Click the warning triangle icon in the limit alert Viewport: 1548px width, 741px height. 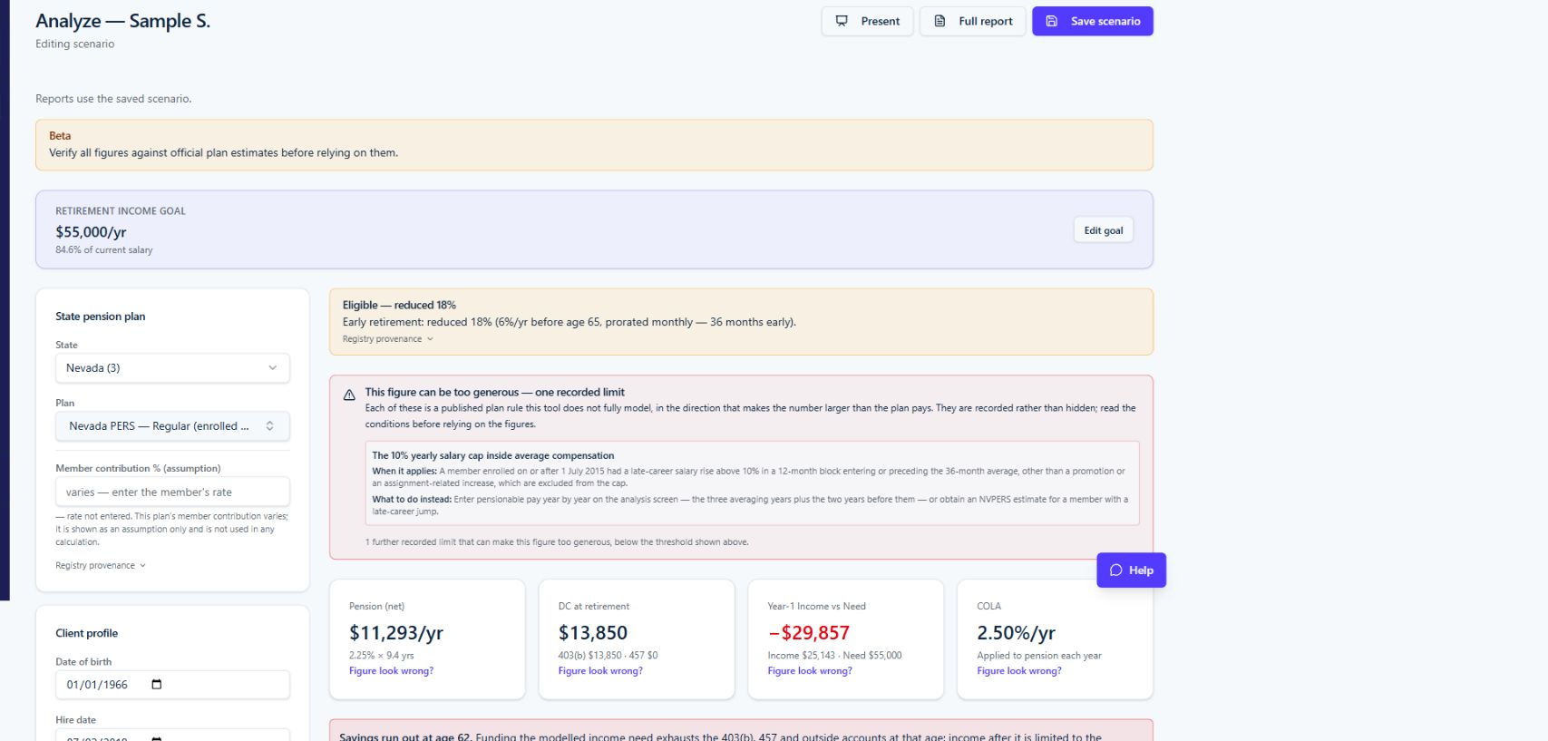point(349,395)
